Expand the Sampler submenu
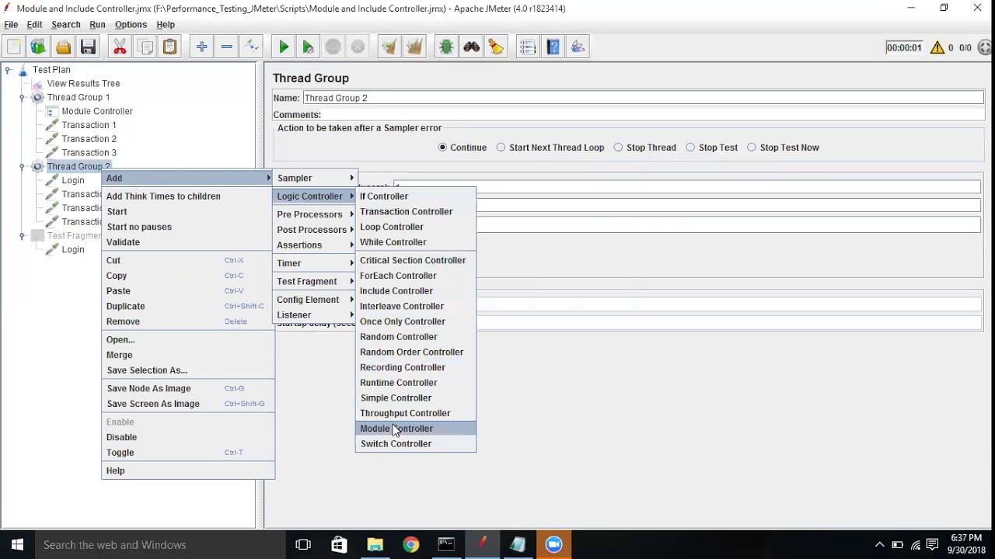 click(x=314, y=178)
